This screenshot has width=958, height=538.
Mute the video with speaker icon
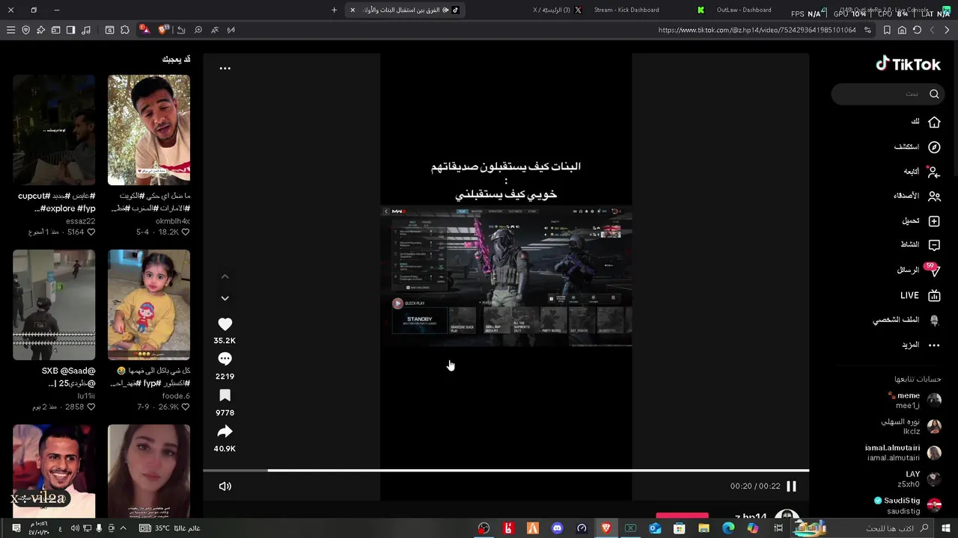pos(225,486)
